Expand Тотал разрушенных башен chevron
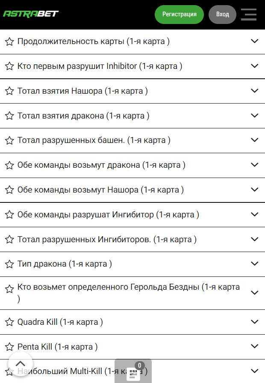 pos(255,140)
